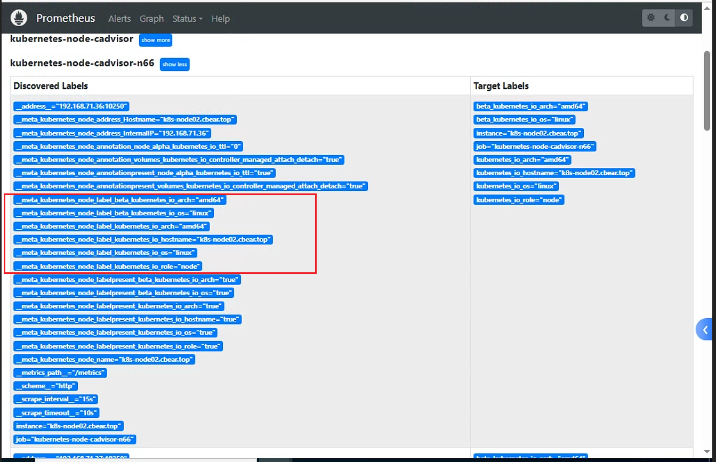The image size is (716, 462).
Task: Select target label kubernetes_io_arch="amd64"
Action: click(522, 160)
